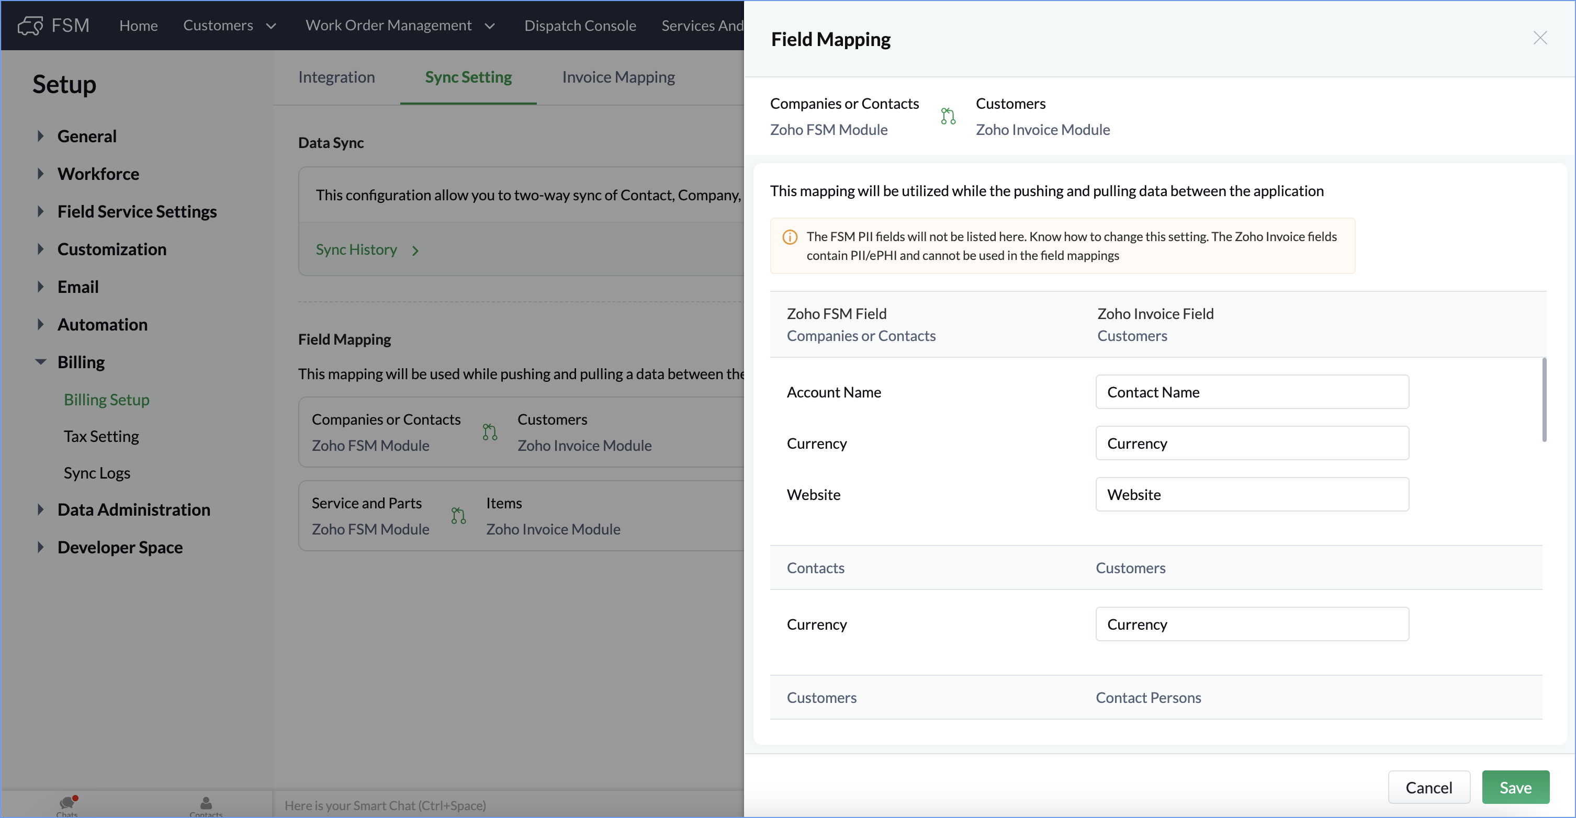This screenshot has width=1576, height=818.
Task: Click the info icon in PII notice
Action: (x=790, y=237)
